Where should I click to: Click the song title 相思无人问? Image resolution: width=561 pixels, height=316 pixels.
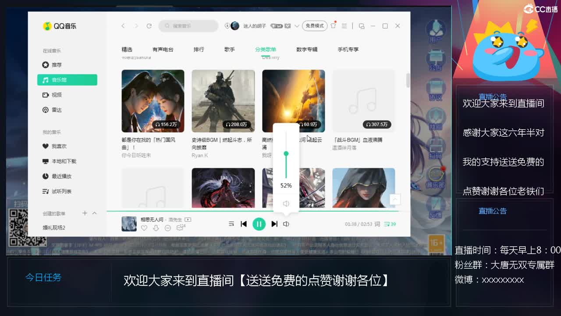pyautogui.click(x=152, y=219)
